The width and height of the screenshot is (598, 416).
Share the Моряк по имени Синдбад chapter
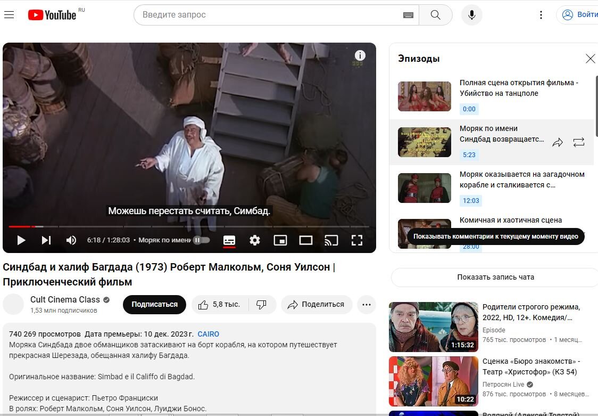(x=558, y=143)
